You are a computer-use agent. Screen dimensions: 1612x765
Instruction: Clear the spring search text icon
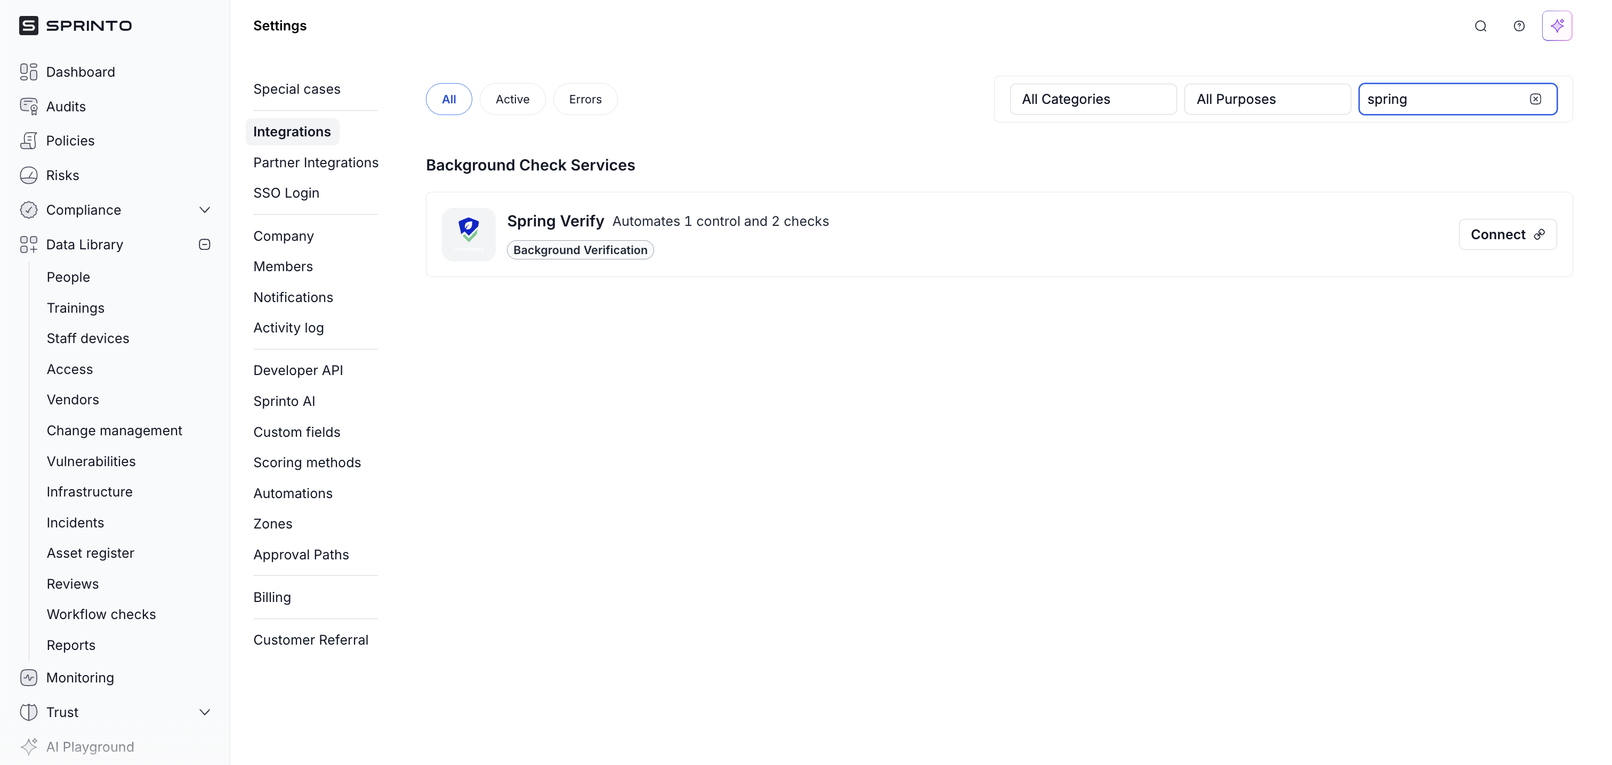1535,99
